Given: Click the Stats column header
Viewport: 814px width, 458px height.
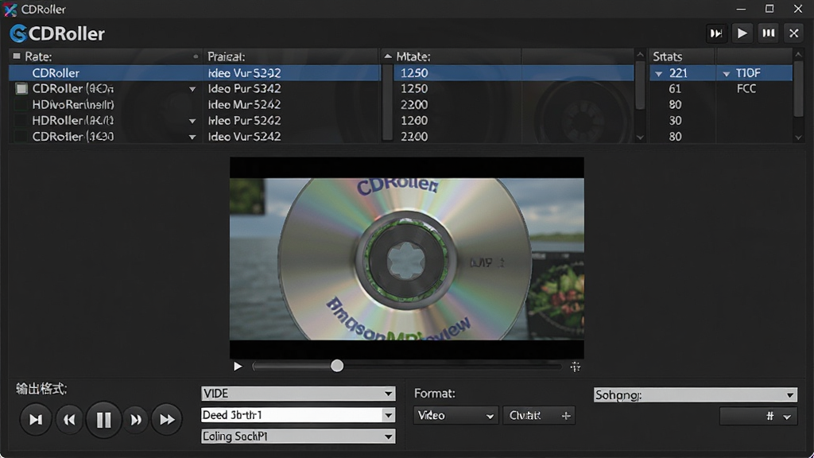Looking at the screenshot, I should pyautogui.click(x=682, y=56).
